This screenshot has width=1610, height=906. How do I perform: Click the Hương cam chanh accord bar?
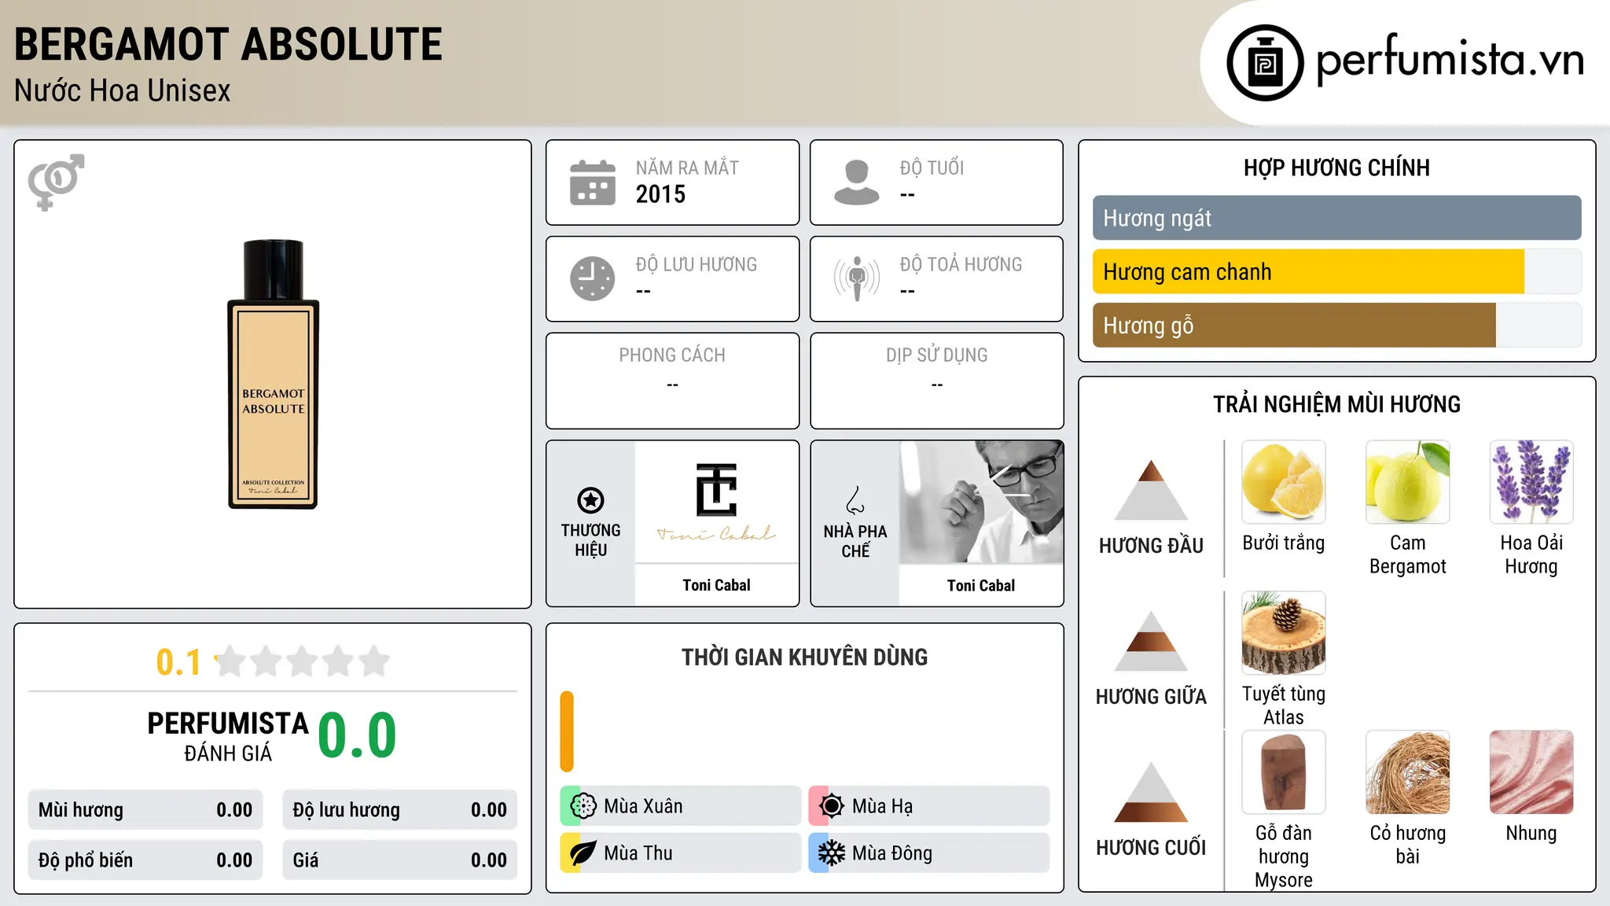coord(1336,271)
